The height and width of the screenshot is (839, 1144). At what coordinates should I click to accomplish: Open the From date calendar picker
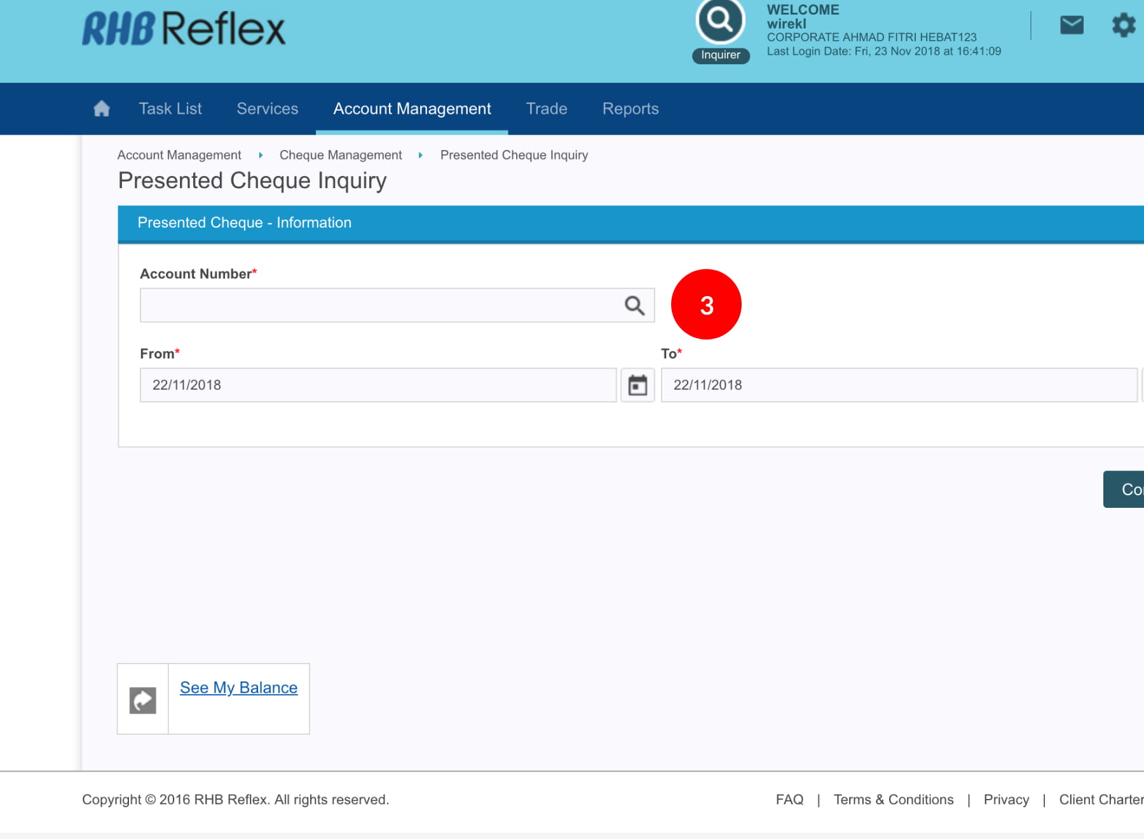pyautogui.click(x=637, y=385)
